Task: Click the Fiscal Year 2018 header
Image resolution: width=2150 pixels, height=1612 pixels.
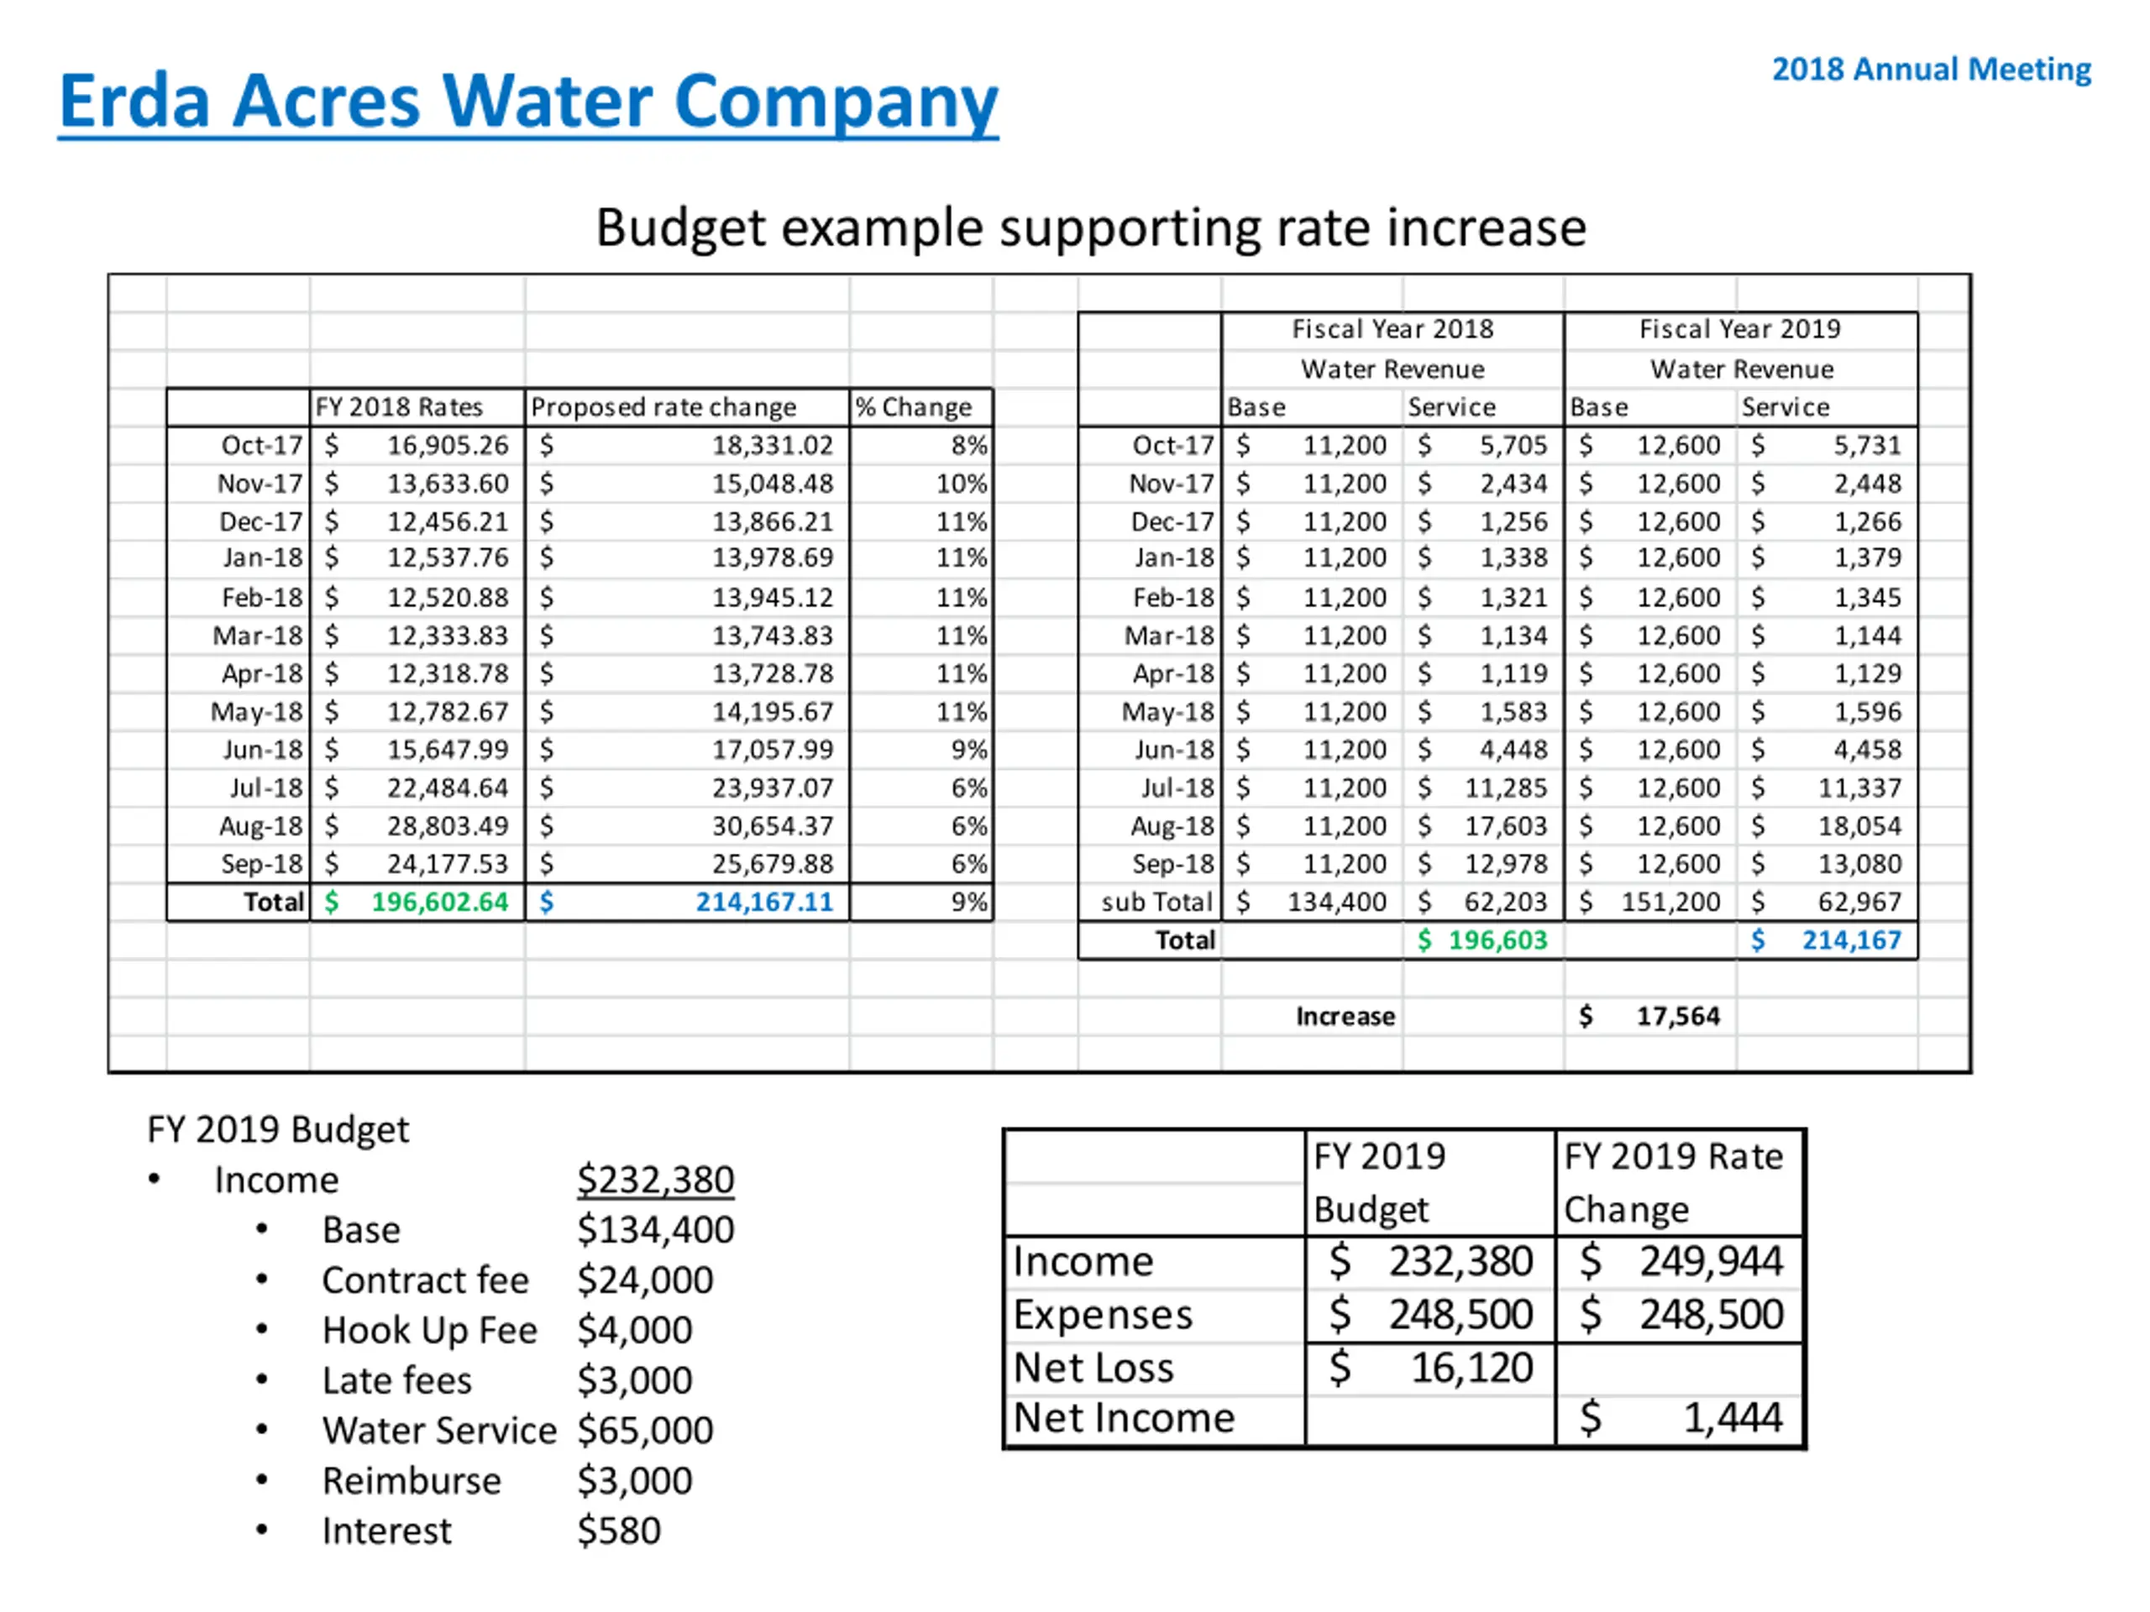Action: (x=1392, y=329)
